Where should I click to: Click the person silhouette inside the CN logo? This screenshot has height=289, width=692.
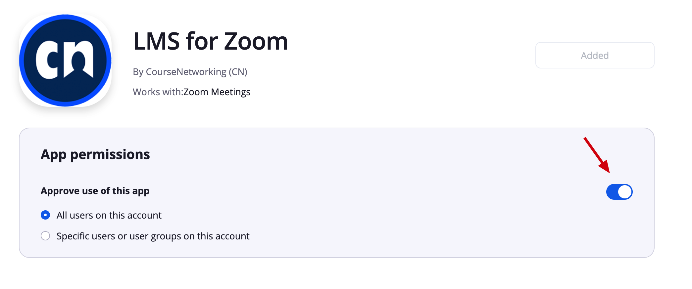click(78, 63)
